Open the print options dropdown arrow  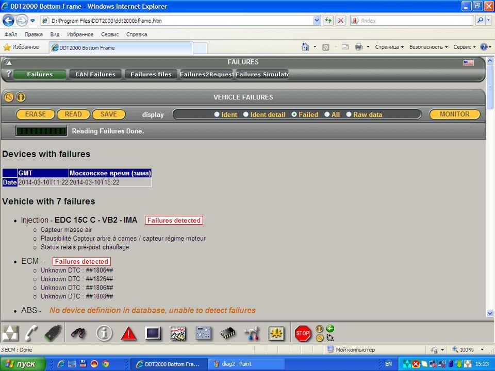click(x=368, y=47)
